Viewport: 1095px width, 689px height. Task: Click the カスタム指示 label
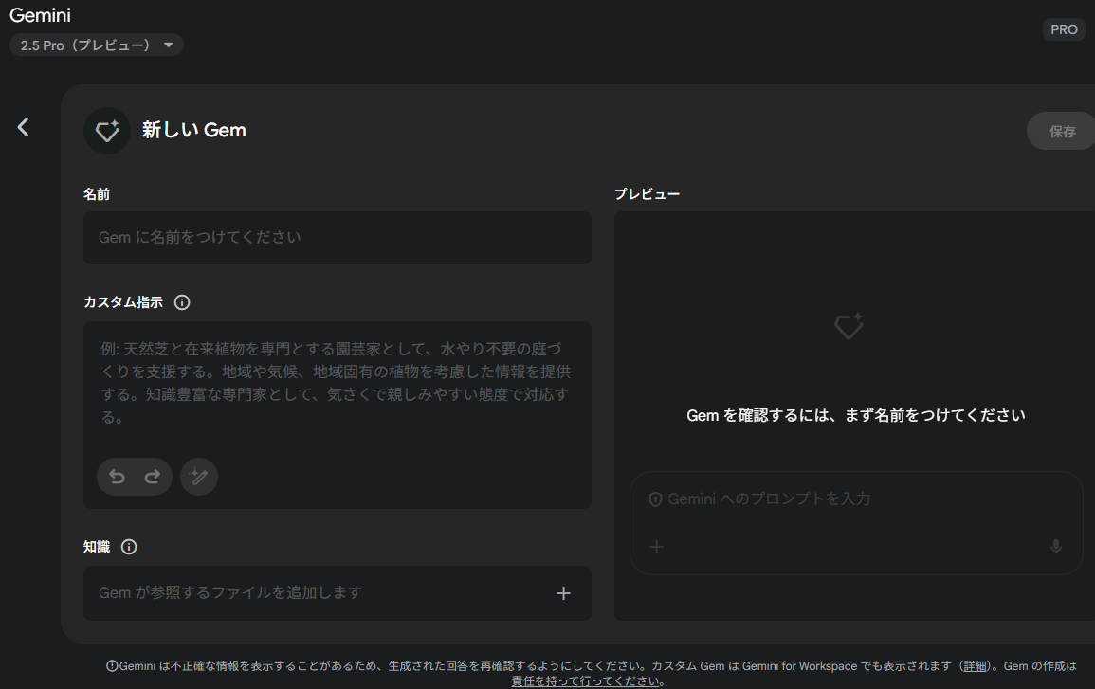tap(123, 302)
